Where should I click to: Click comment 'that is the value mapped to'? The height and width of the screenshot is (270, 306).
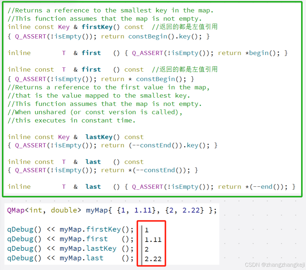(x=99, y=96)
